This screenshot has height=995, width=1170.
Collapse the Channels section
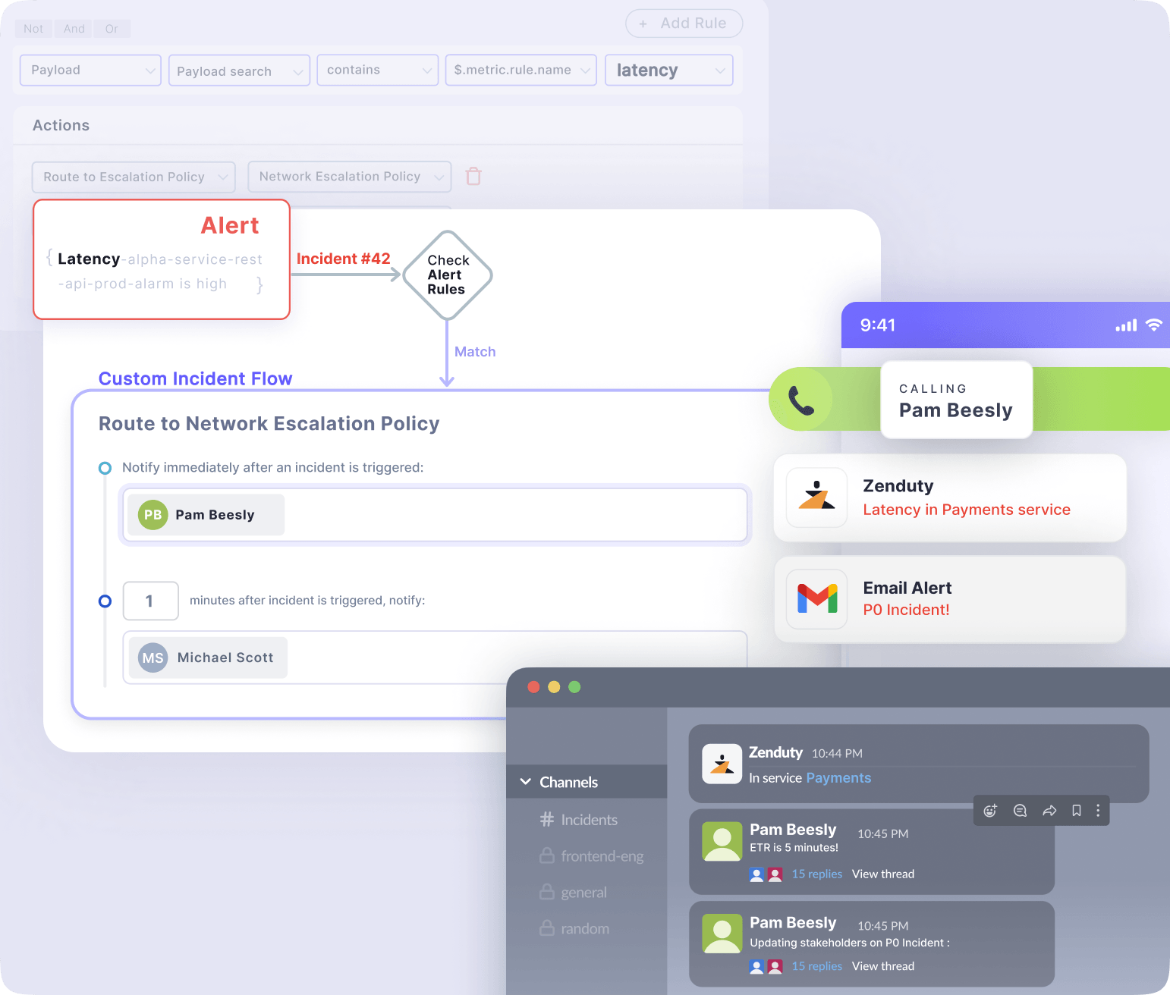(525, 781)
